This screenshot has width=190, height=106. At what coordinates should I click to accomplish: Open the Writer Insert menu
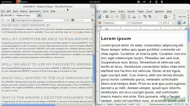[121, 11]
